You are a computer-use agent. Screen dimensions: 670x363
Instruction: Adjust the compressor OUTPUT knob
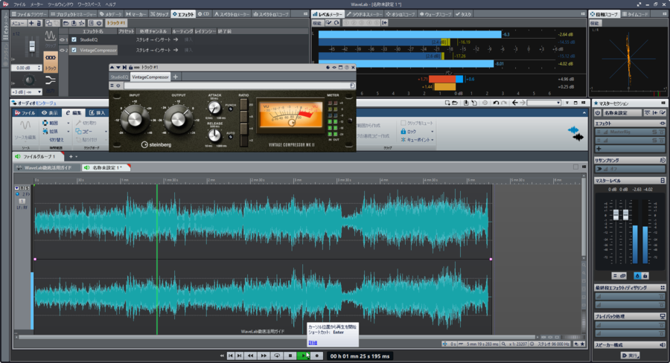tap(178, 119)
